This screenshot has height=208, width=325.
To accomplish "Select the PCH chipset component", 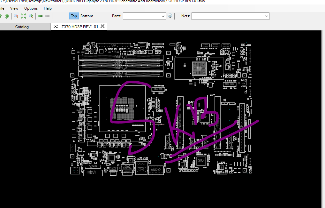I will coord(199,68).
